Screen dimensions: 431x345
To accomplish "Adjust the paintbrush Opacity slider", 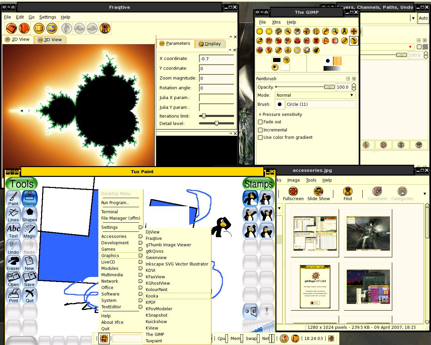I will pyautogui.click(x=305, y=87).
